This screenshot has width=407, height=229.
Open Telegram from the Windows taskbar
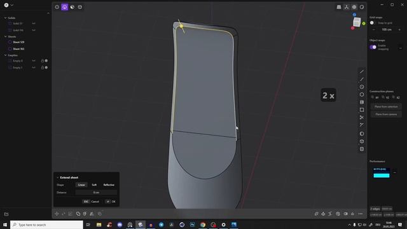point(161,225)
